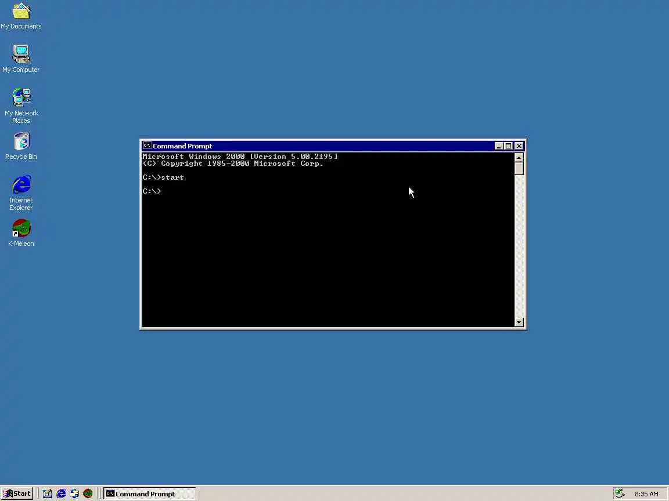Maximize the Command Prompt window

(x=509, y=146)
